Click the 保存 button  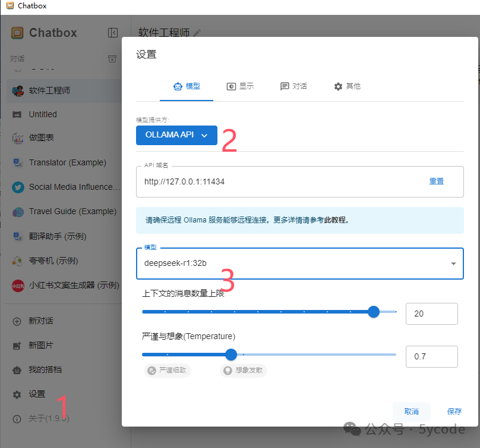click(454, 412)
